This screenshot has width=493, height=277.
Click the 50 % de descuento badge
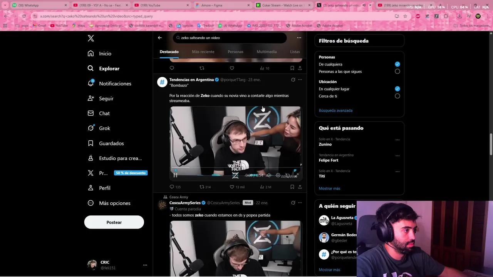click(x=131, y=173)
